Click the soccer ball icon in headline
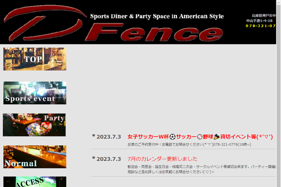The width and height of the screenshot is (281, 187). tap(172, 137)
